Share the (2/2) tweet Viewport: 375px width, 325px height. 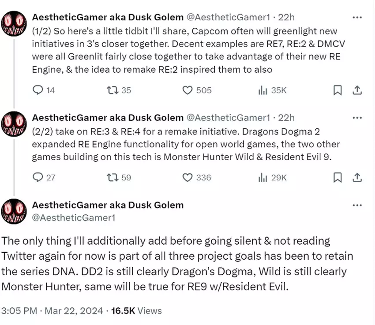358,178
